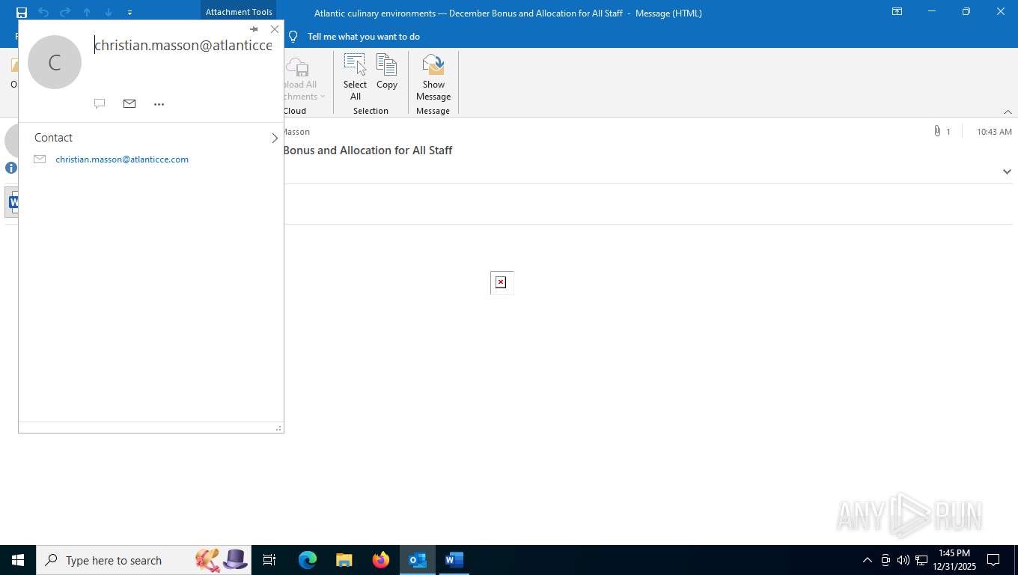Click the 10:43 AM received time
The height and width of the screenshot is (575, 1018).
(994, 132)
